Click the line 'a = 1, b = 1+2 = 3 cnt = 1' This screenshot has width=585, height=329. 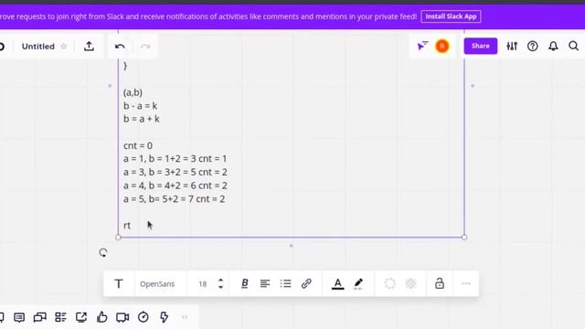(175, 159)
